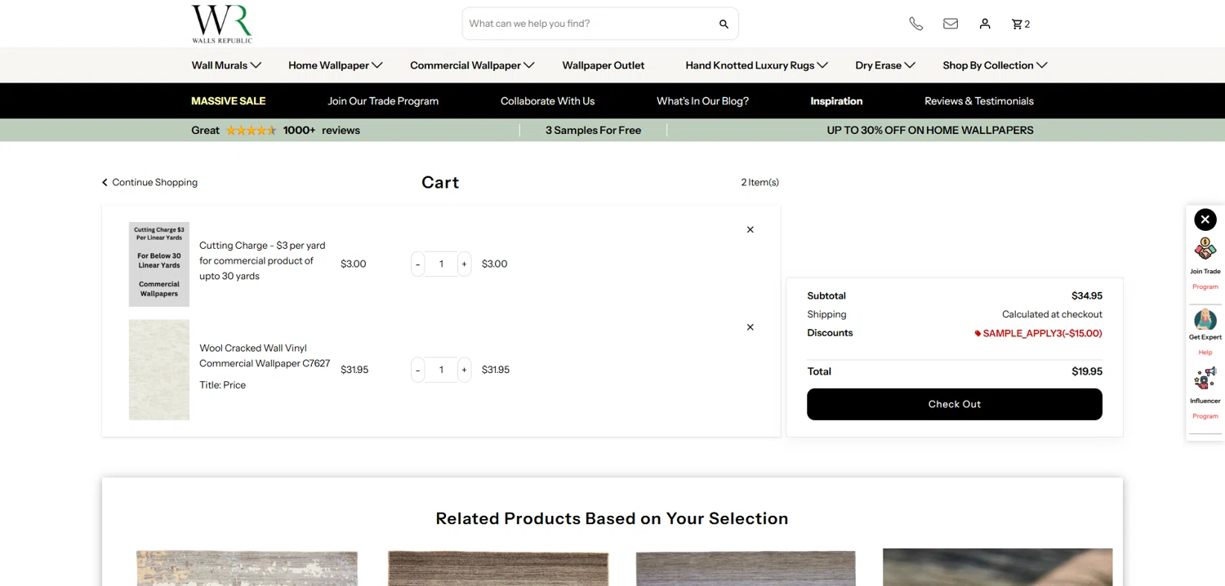Expand the Commercial Wallpaper menu
The width and height of the screenshot is (1225, 586).
pos(472,65)
